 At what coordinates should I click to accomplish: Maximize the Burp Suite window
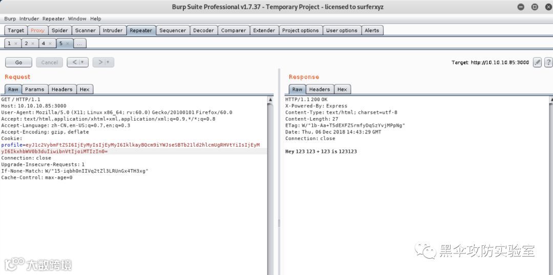pos(535,7)
